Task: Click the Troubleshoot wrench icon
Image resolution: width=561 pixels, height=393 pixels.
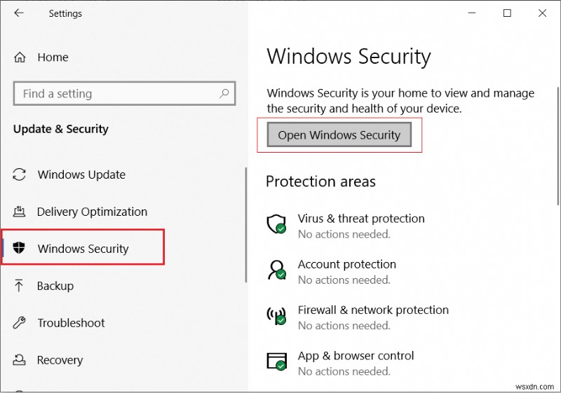Action: 20,323
